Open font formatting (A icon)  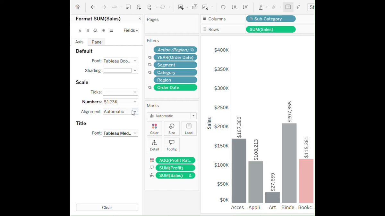coord(80,31)
